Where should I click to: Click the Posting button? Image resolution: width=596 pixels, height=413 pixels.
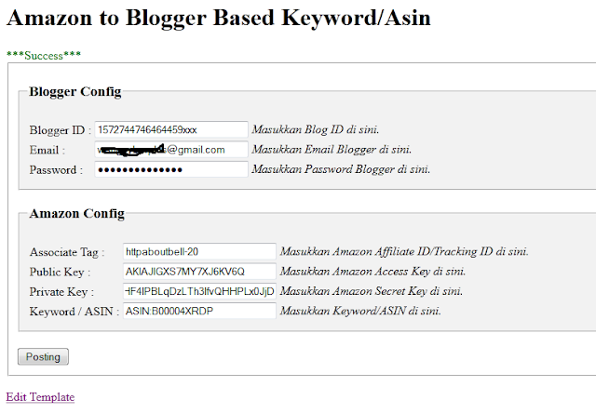point(43,356)
